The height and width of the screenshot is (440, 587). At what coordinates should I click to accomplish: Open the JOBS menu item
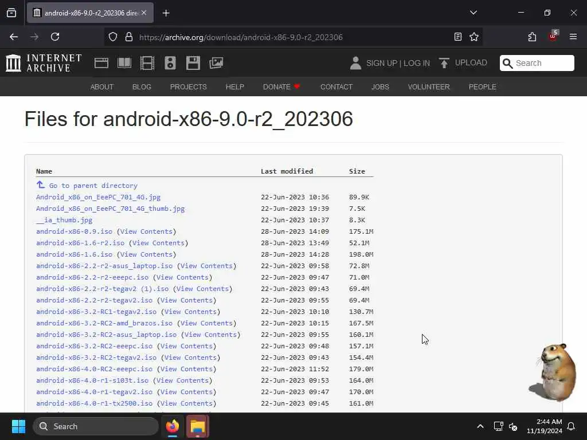pos(381,87)
